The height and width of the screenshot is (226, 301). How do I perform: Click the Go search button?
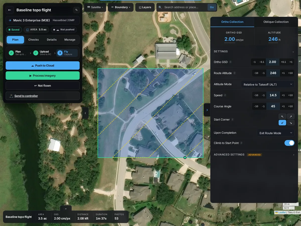pyautogui.click(x=212, y=7)
